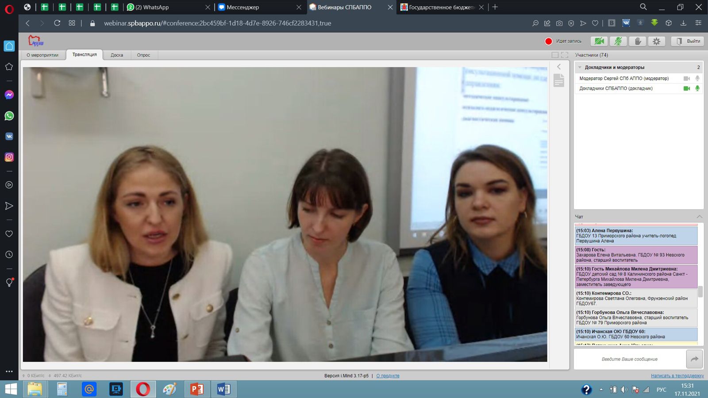Collapse the Чат panel
This screenshot has width=708, height=398.
click(699, 217)
